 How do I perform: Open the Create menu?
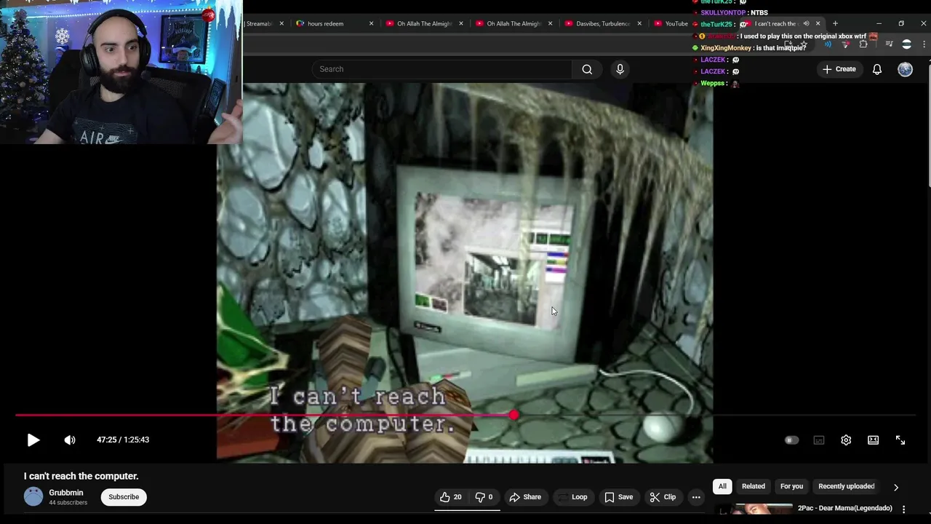[x=839, y=69]
